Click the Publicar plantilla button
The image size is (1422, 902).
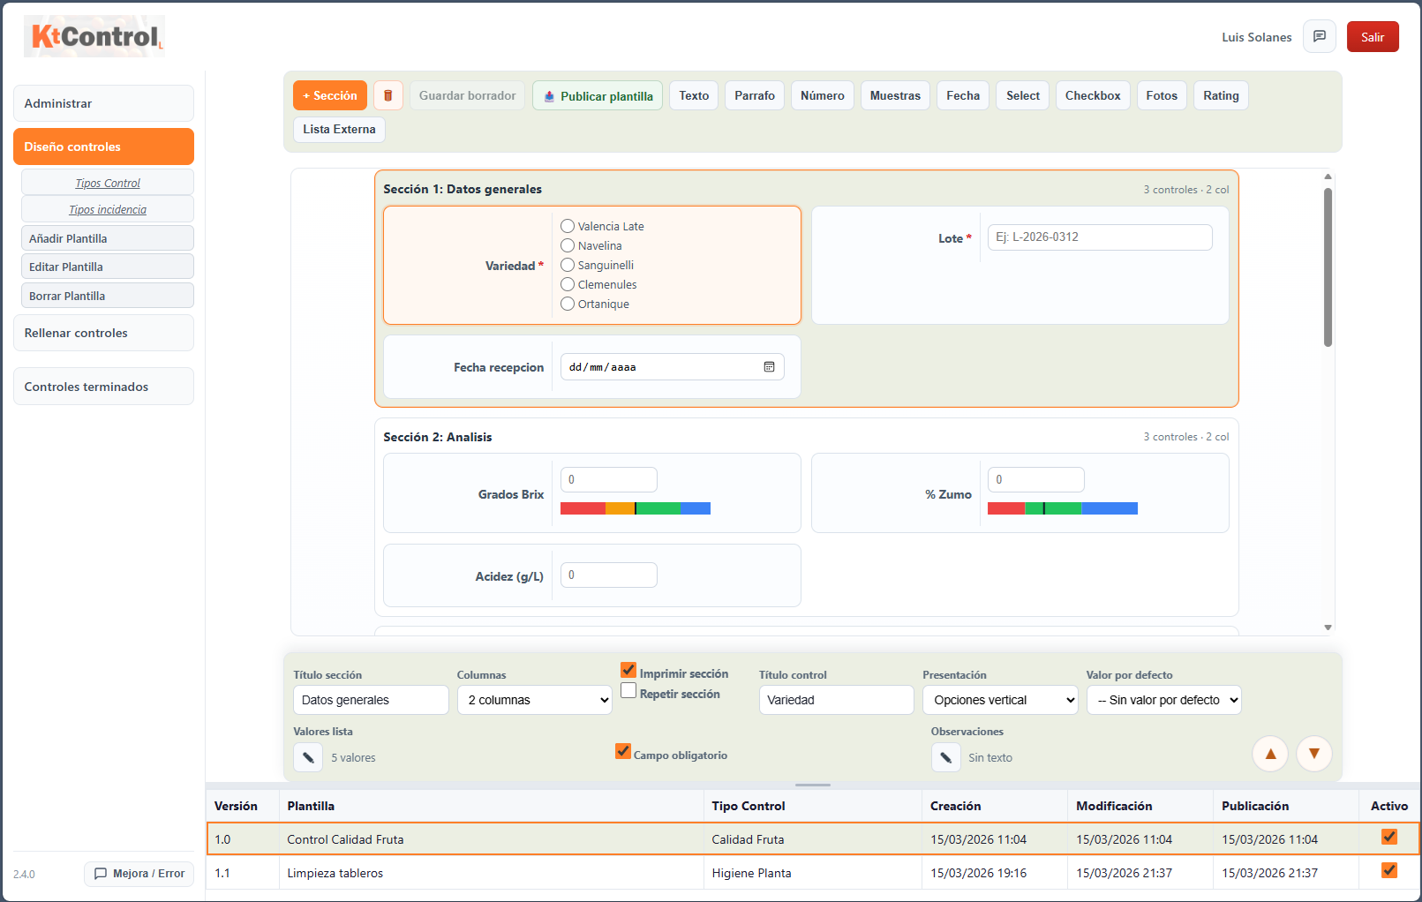pos(598,96)
